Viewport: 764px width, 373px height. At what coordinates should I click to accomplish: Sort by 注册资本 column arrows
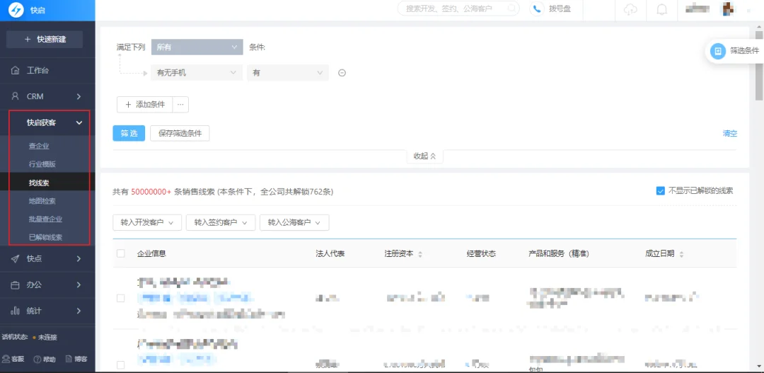point(420,254)
